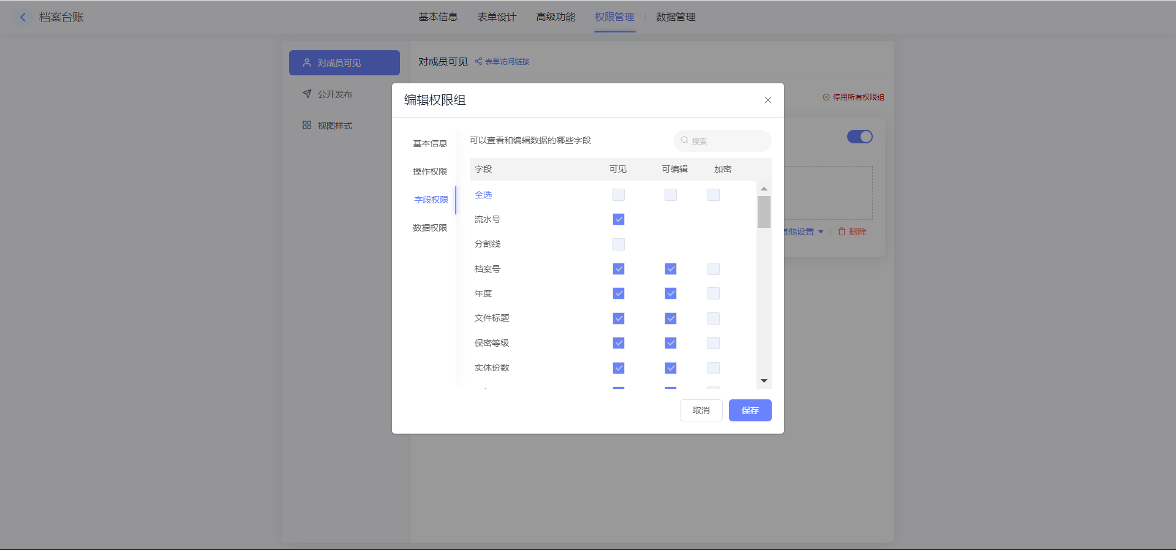Screen dimensions: 1176x550
Task: Click the share icon for 表单访问链接
Action: click(478, 61)
